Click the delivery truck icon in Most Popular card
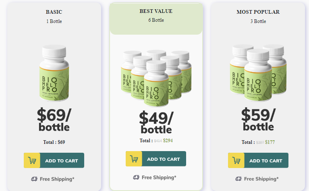The image size is (309, 191). click(238, 179)
